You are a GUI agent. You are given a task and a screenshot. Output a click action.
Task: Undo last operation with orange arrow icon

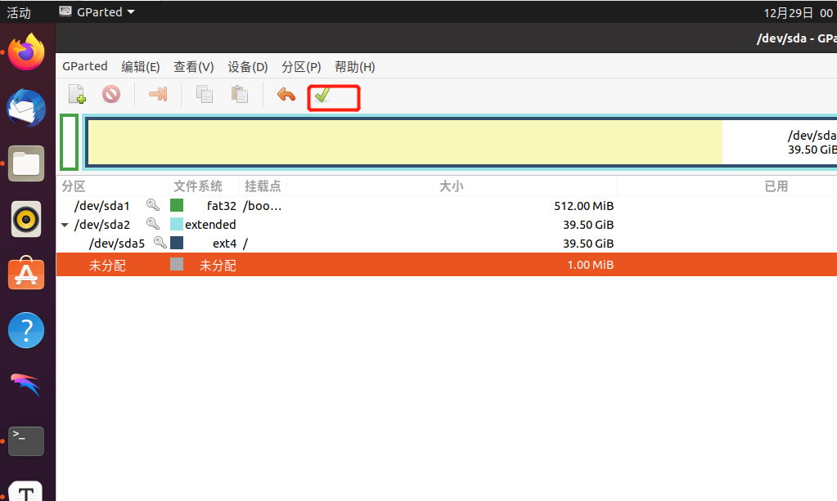(x=286, y=95)
